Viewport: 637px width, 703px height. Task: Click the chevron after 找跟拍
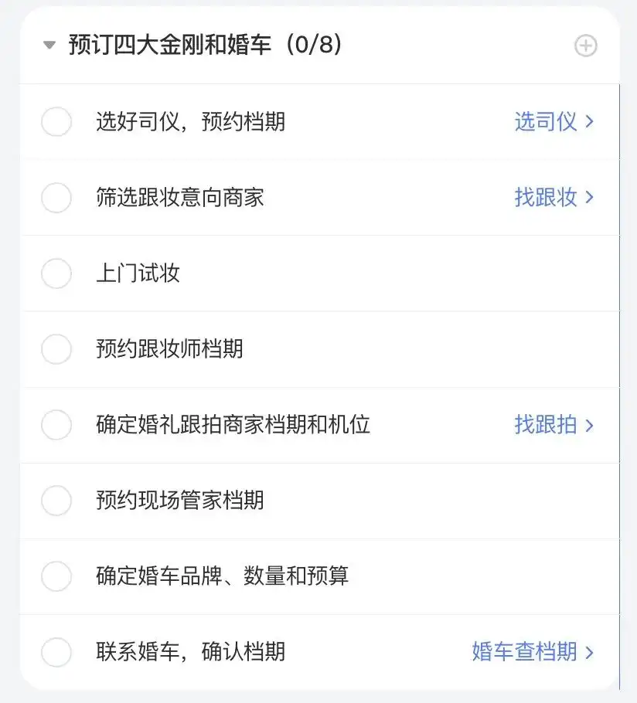point(589,425)
